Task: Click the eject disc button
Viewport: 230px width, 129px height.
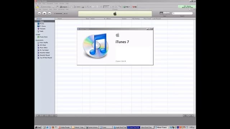Action: tap(191, 115)
